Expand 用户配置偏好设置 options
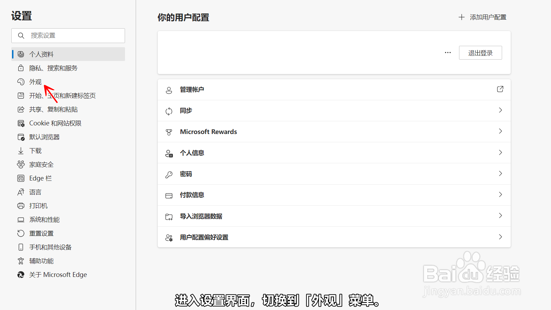 pos(500,237)
